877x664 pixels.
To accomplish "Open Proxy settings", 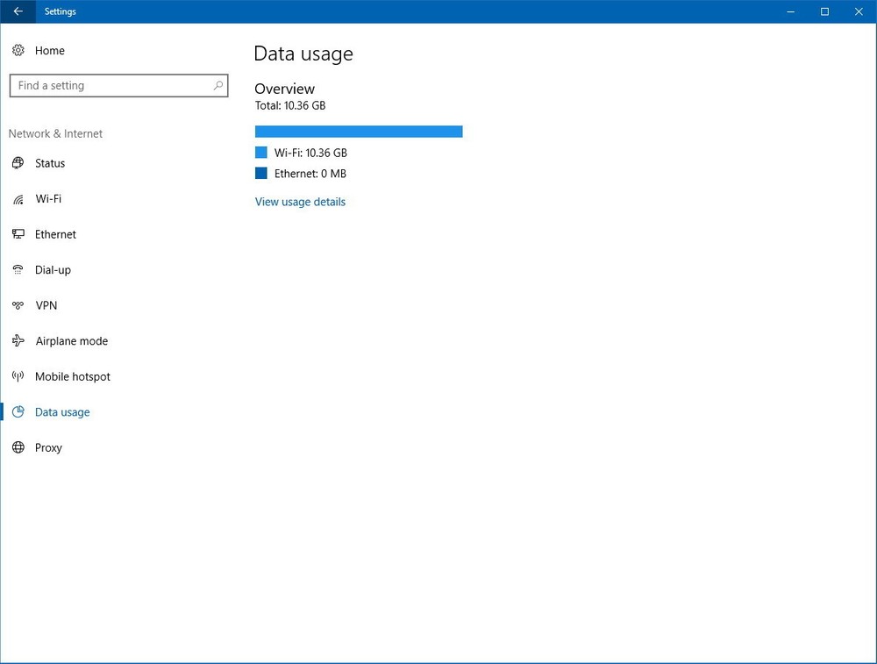I will click(48, 447).
